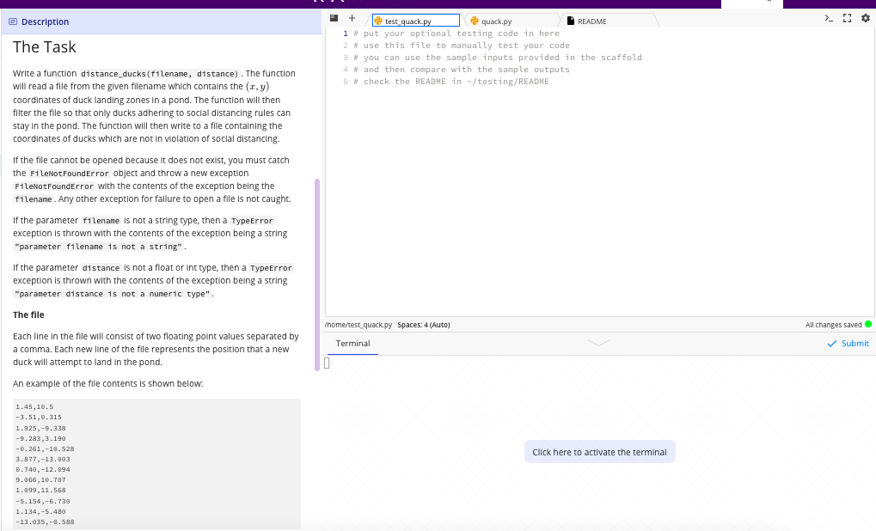Click the Spaces: 4 (Auto) indentation setting
The image size is (876, 531).
pyautogui.click(x=424, y=325)
